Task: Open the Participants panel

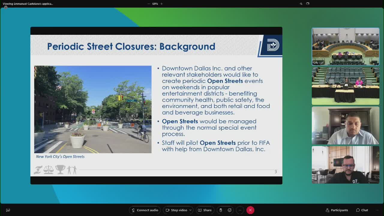Action: tap(337, 210)
